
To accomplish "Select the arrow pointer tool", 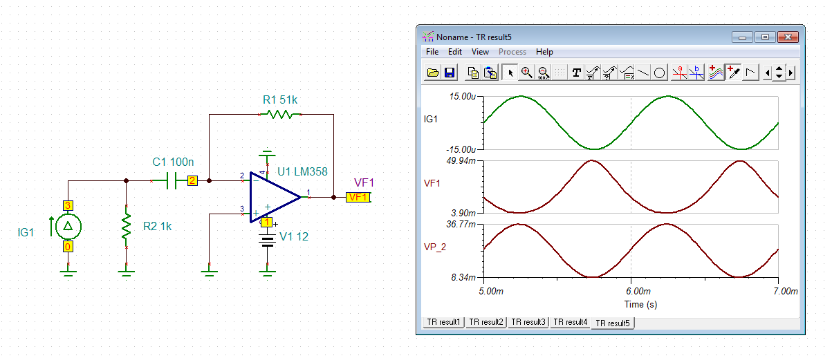I will [510, 73].
